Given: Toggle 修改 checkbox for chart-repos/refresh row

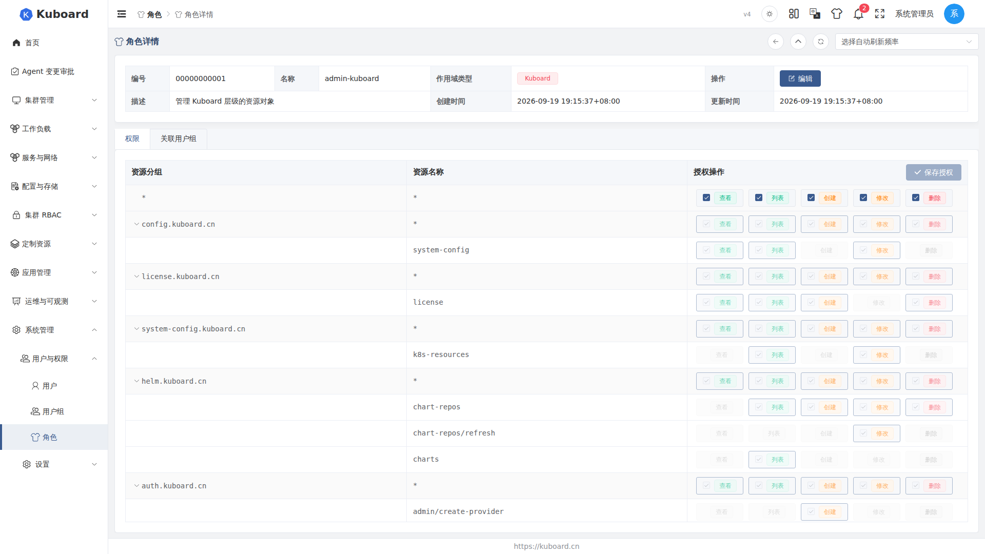Looking at the screenshot, I should pyautogui.click(x=863, y=433).
